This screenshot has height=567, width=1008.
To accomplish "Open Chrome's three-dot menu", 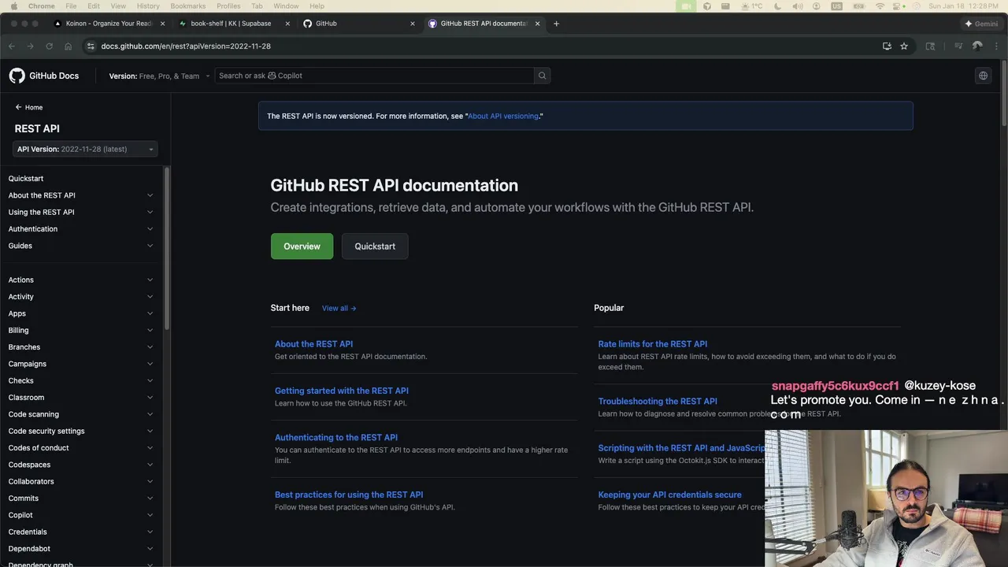I will pos(996,46).
